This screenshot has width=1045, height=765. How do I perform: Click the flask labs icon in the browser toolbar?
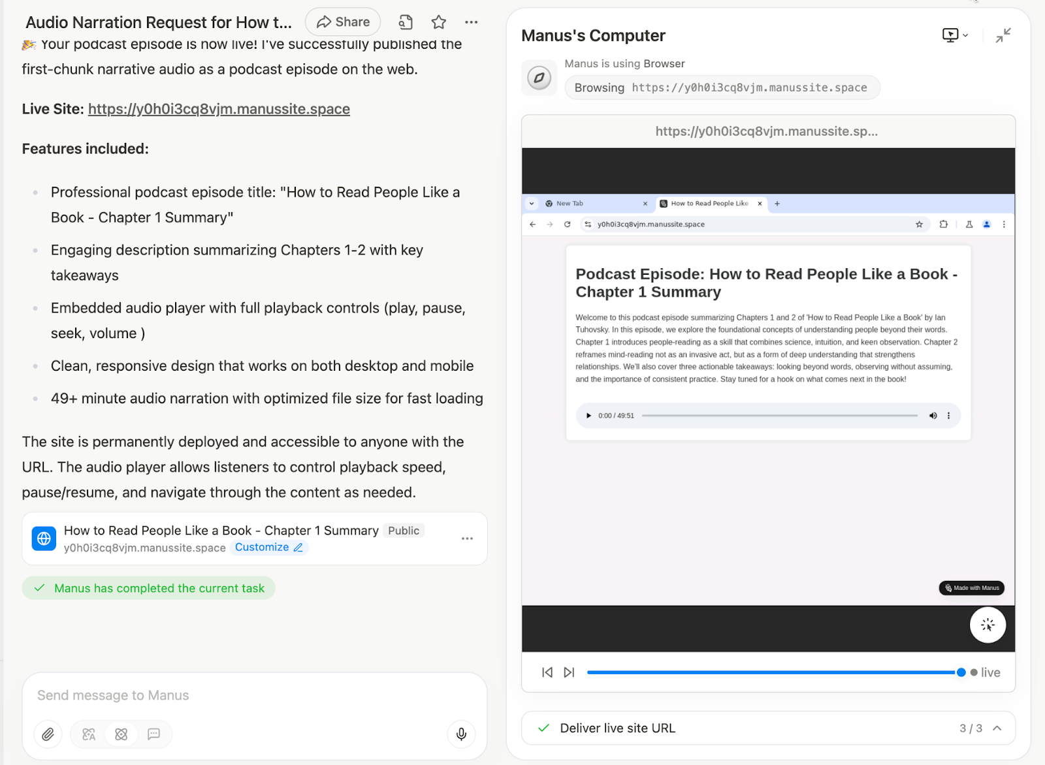click(x=969, y=225)
